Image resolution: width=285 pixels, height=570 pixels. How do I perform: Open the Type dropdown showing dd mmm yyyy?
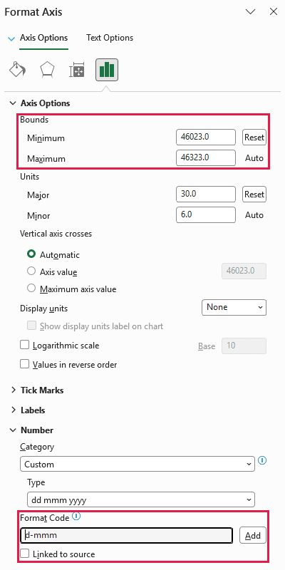click(141, 500)
